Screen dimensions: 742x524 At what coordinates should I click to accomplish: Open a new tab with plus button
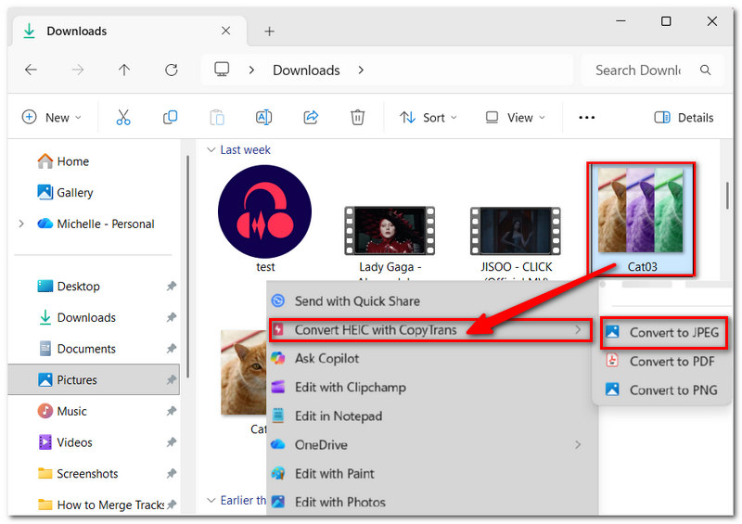pos(269,32)
